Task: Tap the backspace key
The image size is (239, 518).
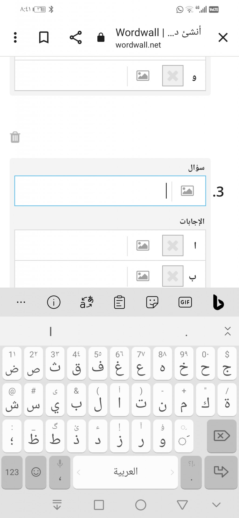Action: 221,436
